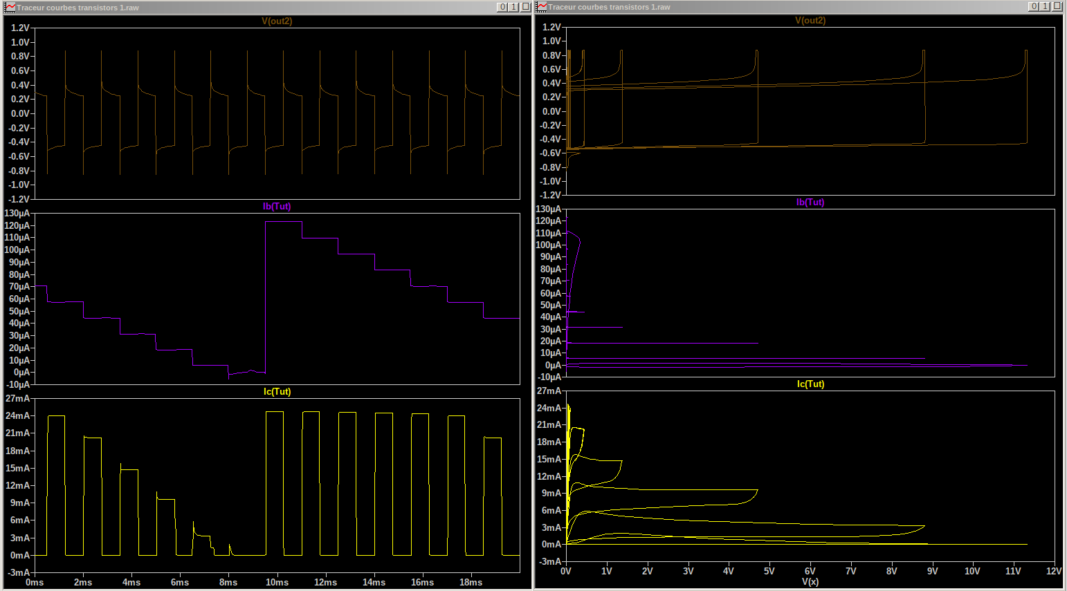Image resolution: width=1067 pixels, height=591 pixels.
Task: Select the Ib(Tut) trace label in the right window
Action: pyautogui.click(x=810, y=203)
